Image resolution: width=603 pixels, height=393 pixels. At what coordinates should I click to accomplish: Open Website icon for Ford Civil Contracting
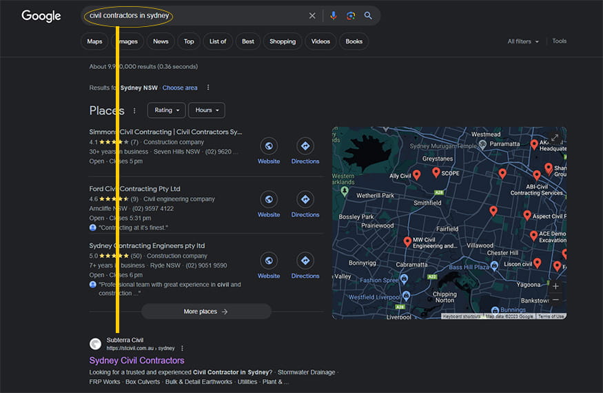pyautogui.click(x=269, y=199)
